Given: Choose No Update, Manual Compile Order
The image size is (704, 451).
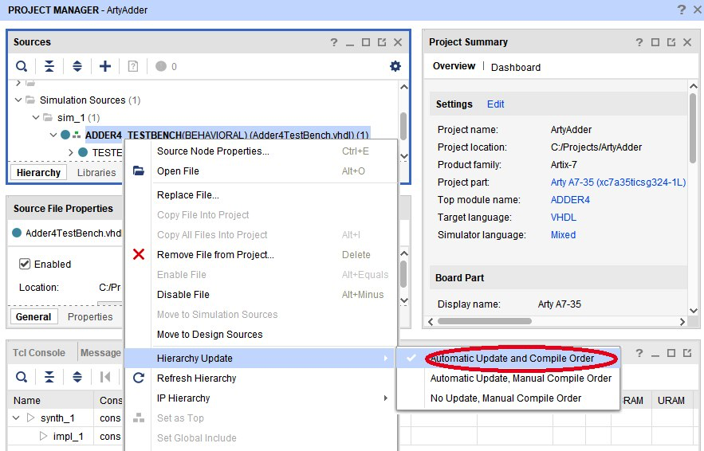Looking at the screenshot, I should [x=505, y=398].
